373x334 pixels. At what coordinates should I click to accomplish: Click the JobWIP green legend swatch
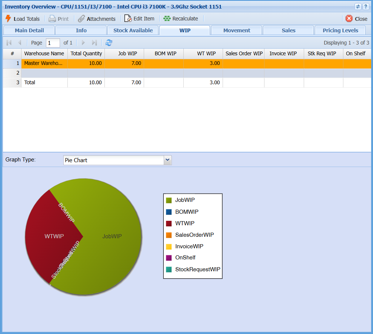click(x=169, y=200)
